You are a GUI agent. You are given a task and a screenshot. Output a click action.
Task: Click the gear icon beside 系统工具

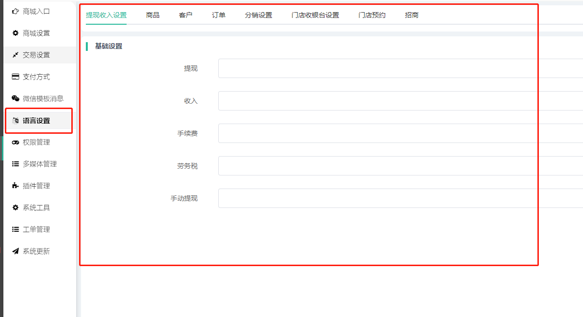[16, 207]
